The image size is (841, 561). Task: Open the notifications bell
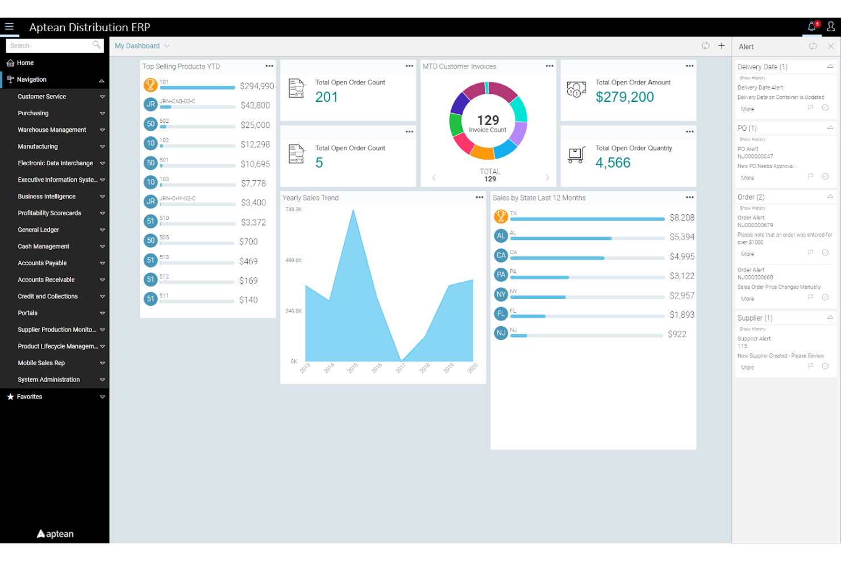[x=812, y=27]
